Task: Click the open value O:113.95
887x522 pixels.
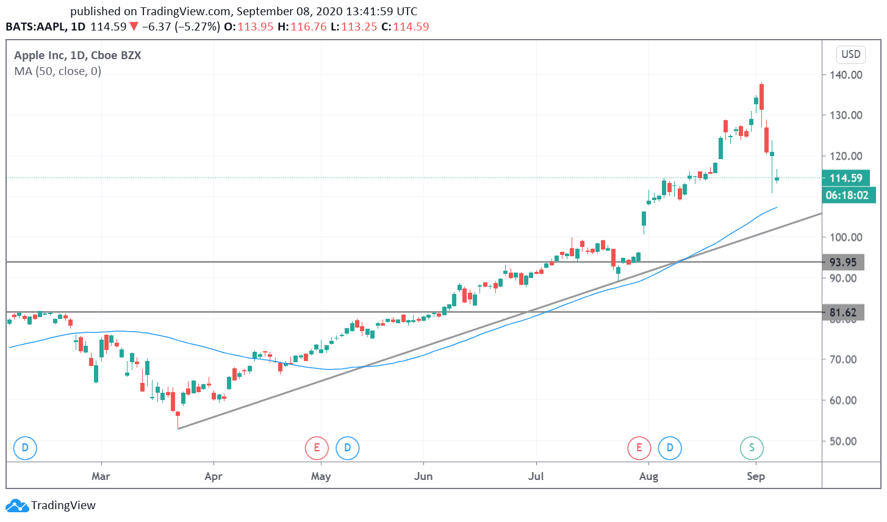Action: (x=248, y=27)
